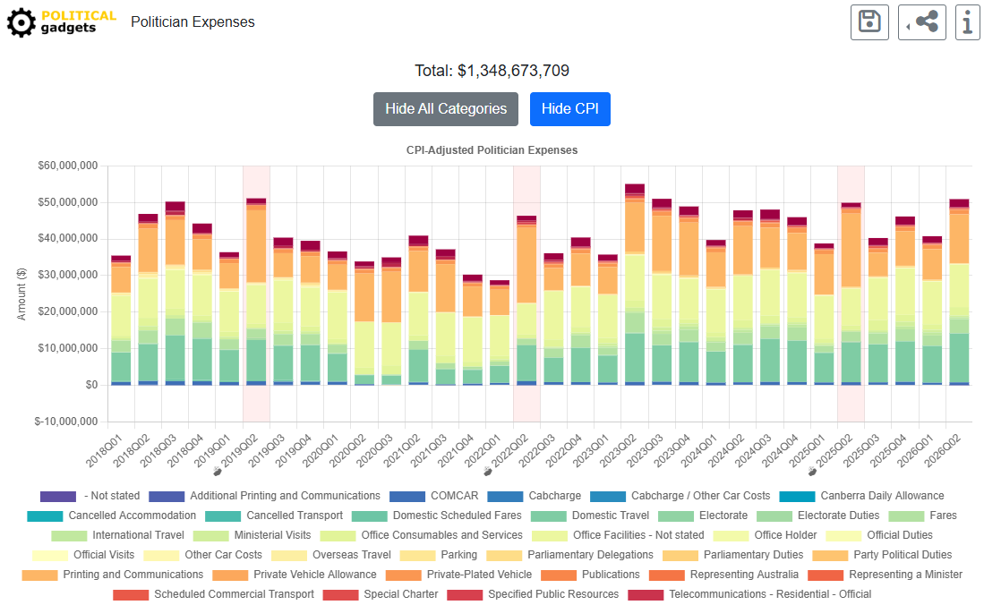Click the election marker icon at 2019Q02
The image size is (984, 605).
(218, 472)
